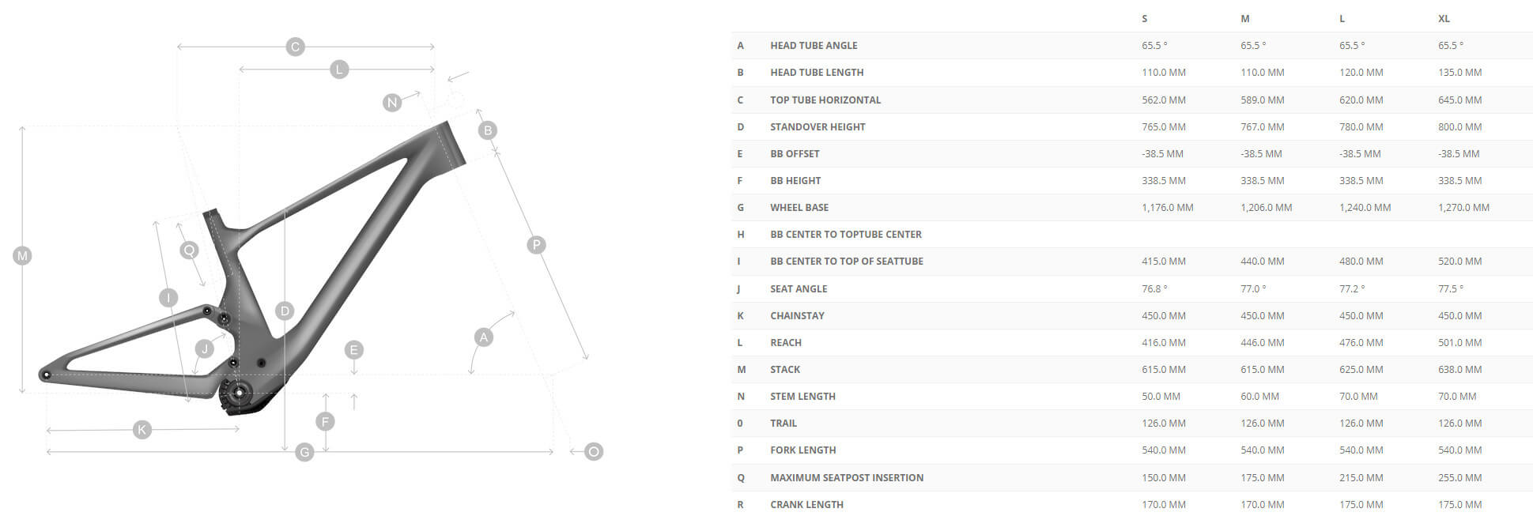Viewport: 1533px width, 531px height.
Task: Click the MAXIMUM SEATPOST INSERTION row label
Action: coord(847,478)
